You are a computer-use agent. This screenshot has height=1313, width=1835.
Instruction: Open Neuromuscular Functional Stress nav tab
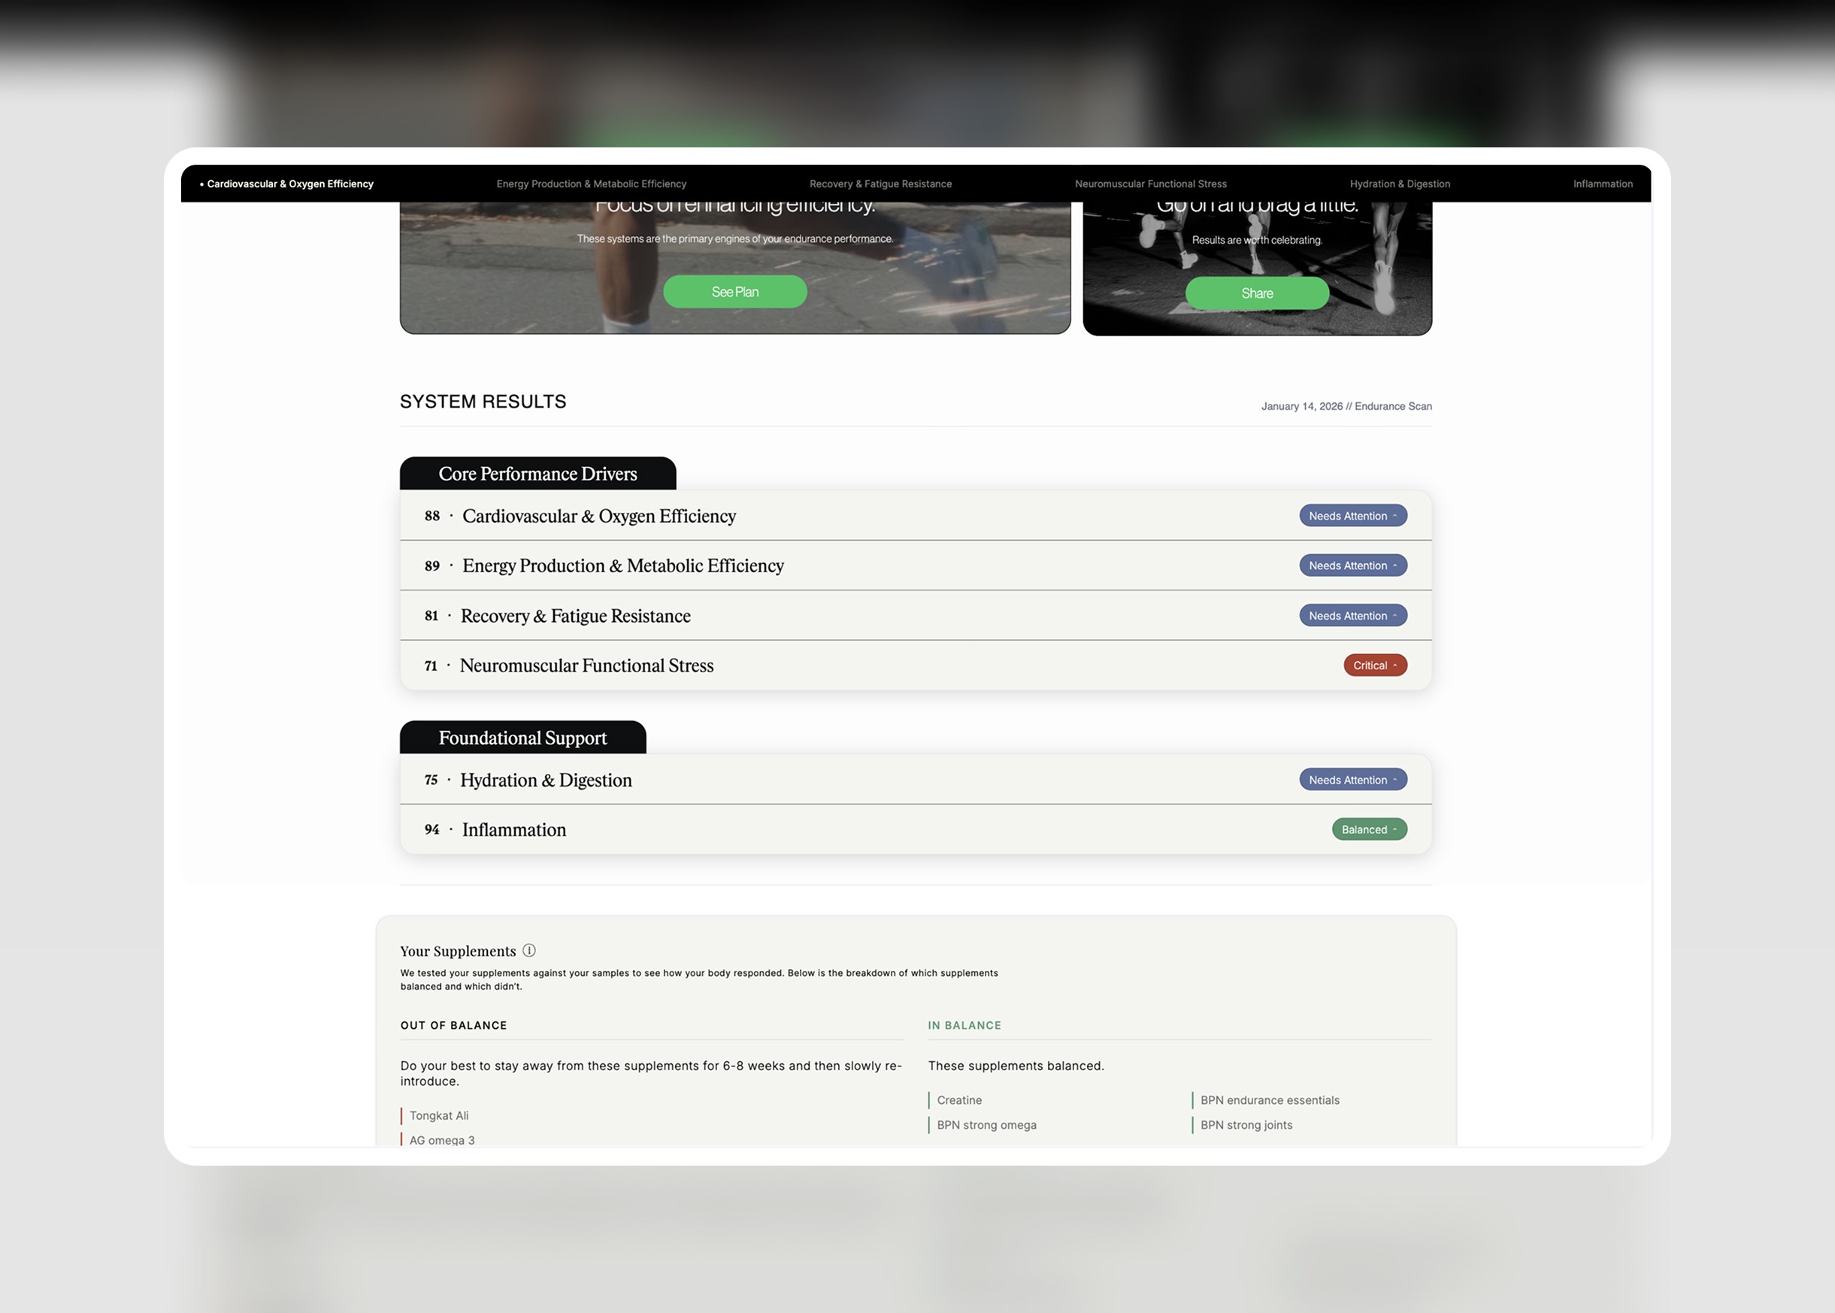pos(1150,184)
